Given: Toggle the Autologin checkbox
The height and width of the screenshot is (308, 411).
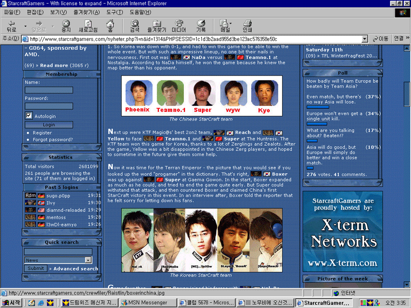Looking at the screenshot, I should (x=29, y=115).
